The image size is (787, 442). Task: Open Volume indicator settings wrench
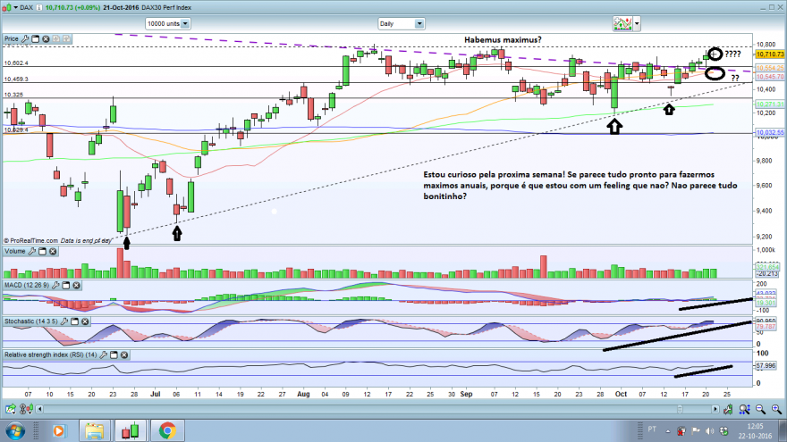pos(32,251)
